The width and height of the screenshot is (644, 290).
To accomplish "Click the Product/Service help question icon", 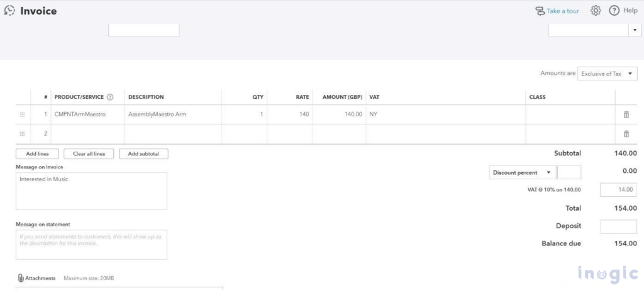I will coord(109,98).
